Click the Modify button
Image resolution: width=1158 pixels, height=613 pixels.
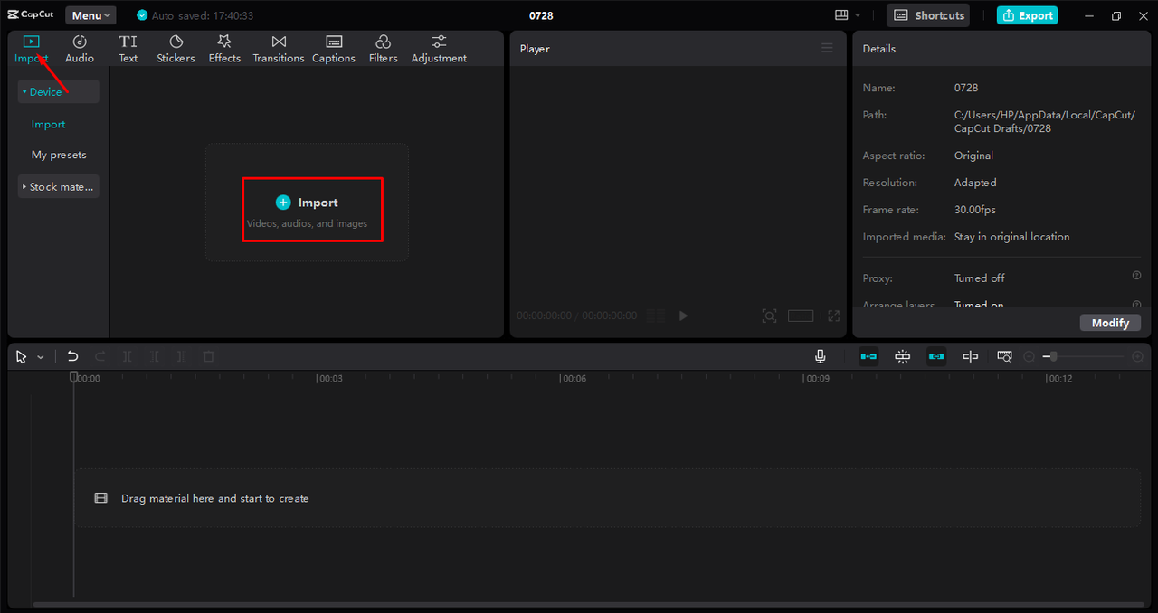(1110, 323)
